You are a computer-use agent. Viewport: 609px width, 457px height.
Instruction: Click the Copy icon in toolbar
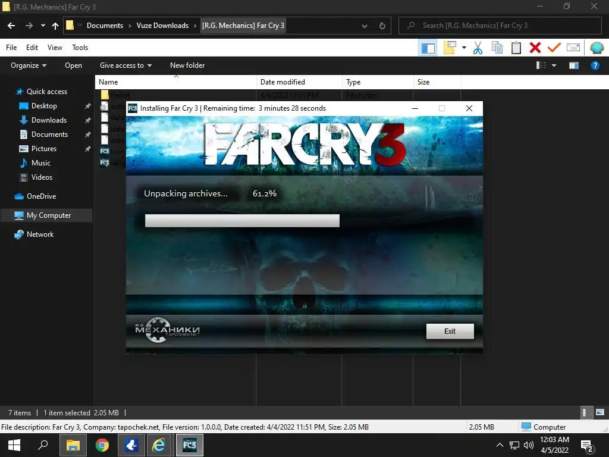click(497, 48)
